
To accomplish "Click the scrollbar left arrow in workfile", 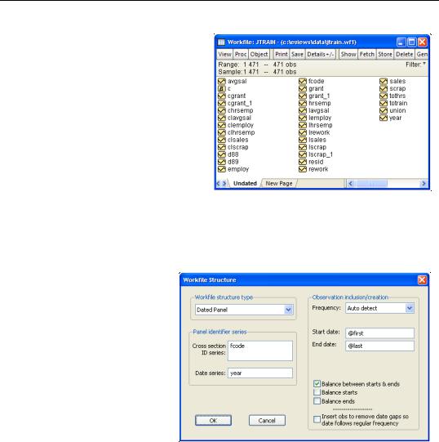I will 351,184.
